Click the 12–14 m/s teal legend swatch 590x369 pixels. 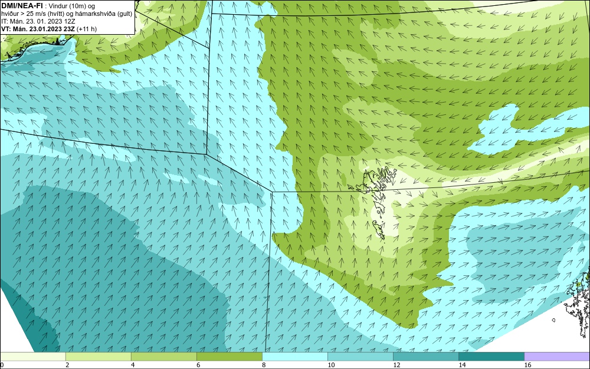(425, 357)
